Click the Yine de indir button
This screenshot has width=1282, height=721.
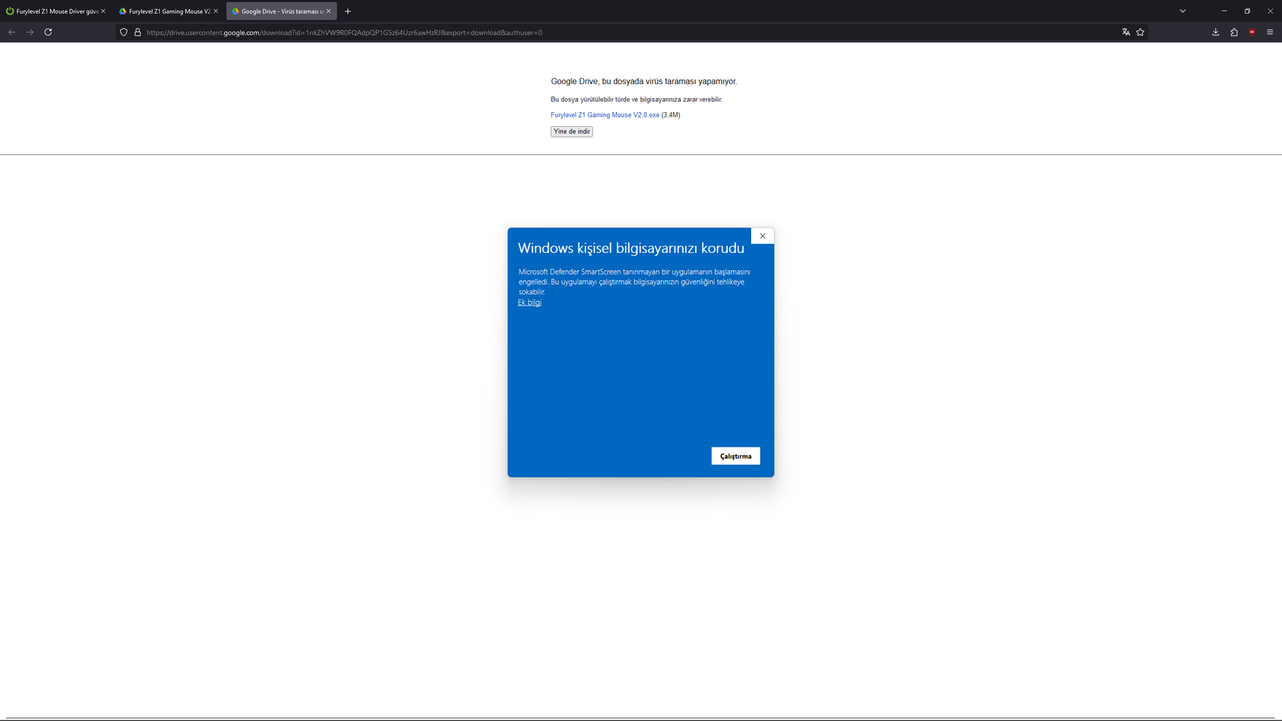[572, 132]
